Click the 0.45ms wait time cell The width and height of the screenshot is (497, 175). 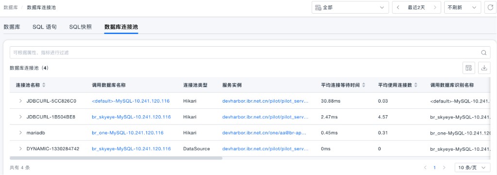(330, 133)
